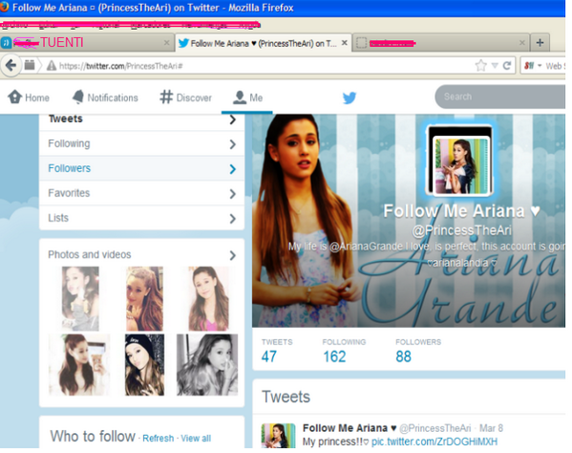The width and height of the screenshot is (572, 453).
Task: Close the Follow Me Ariana Twitter tab
Action: 344,43
